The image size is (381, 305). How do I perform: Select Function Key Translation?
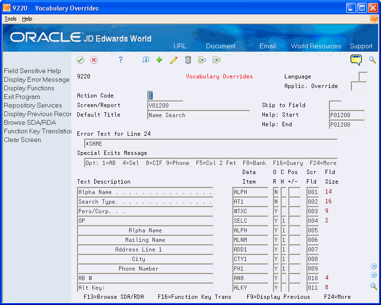(37, 131)
